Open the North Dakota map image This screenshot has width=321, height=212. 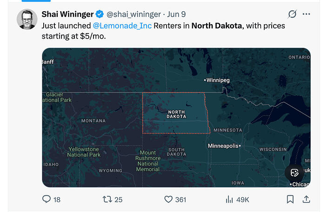point(176,117)
